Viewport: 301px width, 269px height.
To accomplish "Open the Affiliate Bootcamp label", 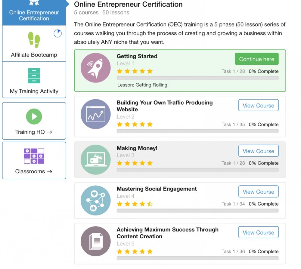I will point(34,55).
